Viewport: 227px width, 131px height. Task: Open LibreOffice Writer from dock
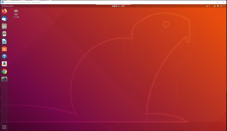(4, 41)
